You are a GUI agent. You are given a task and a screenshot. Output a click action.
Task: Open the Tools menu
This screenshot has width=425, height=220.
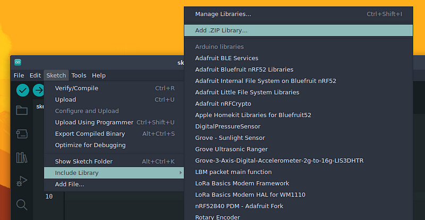click(79, 75)
